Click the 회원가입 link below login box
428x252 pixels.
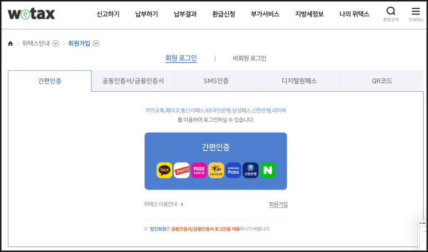[x=278, y=204]
